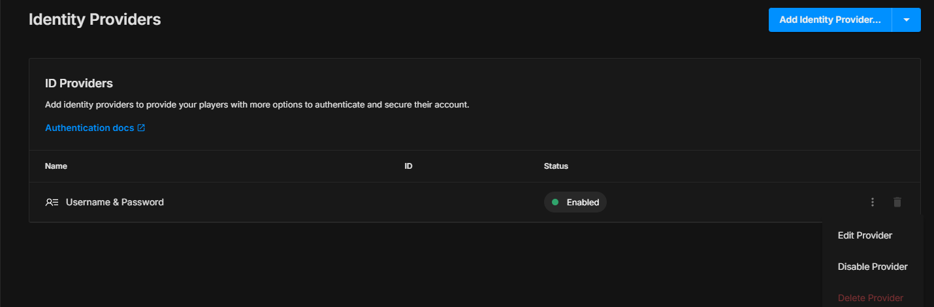Click the green status dot indicator
Image resolution: width=934 pixels, height=307 pixels.
pos(555,202)
